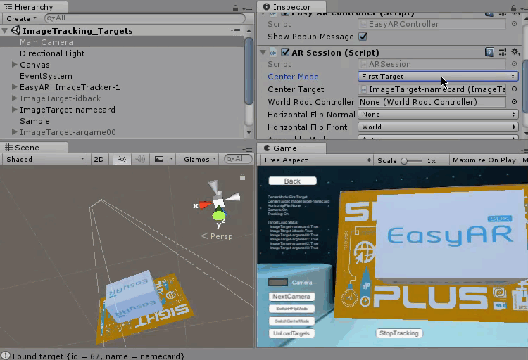528x360 pixels.
Task: Toggle the Inspector panel lock icon
Action: click(513, 8)
